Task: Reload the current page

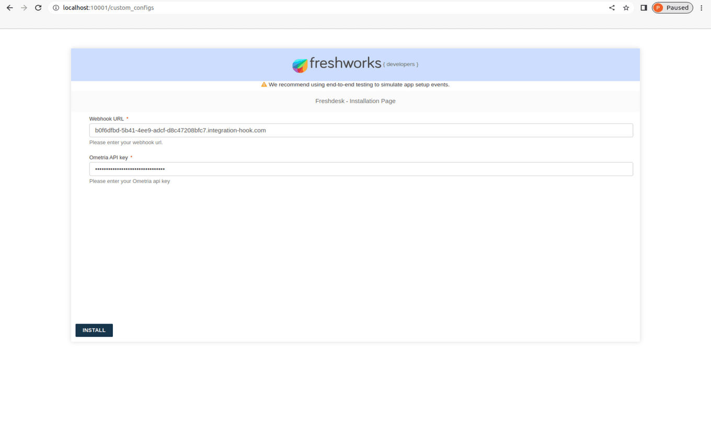Action: point(37,7)
